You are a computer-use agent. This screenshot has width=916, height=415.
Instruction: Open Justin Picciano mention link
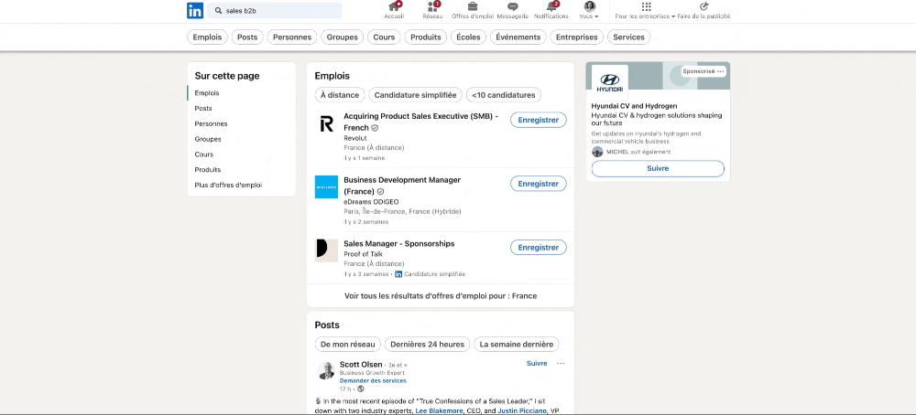point(522,411)
